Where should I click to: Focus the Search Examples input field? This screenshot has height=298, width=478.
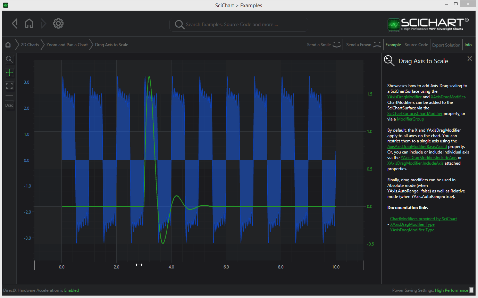tap(239, 24)
